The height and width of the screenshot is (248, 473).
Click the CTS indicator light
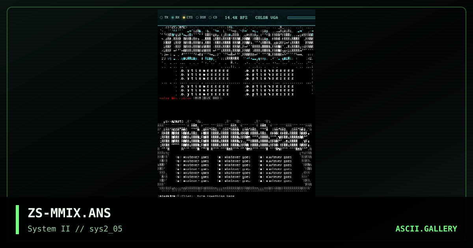point(184,18)
